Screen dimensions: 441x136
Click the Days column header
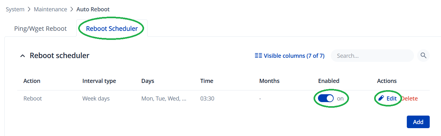coord(148,81)
